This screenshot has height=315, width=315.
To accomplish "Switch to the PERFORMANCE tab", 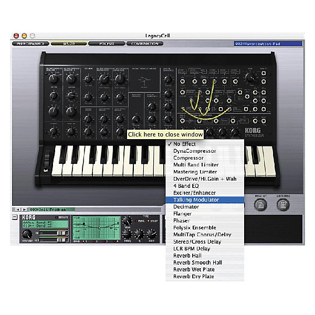I will tap(30, 44).
